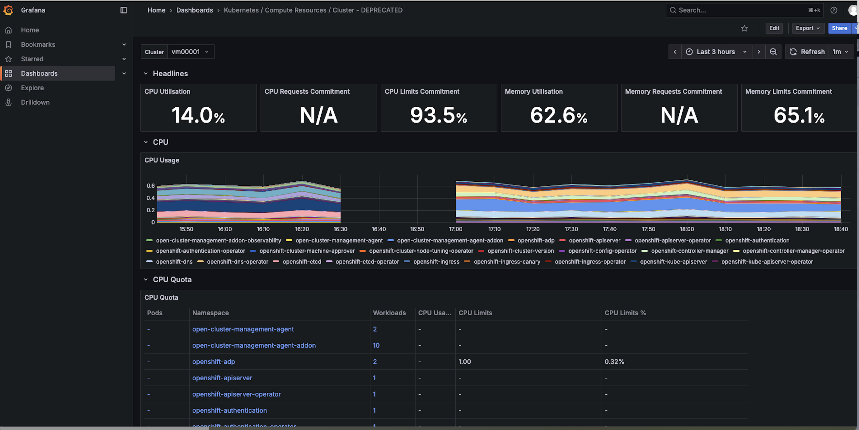Open the openshift-adp namespace link

213,361
